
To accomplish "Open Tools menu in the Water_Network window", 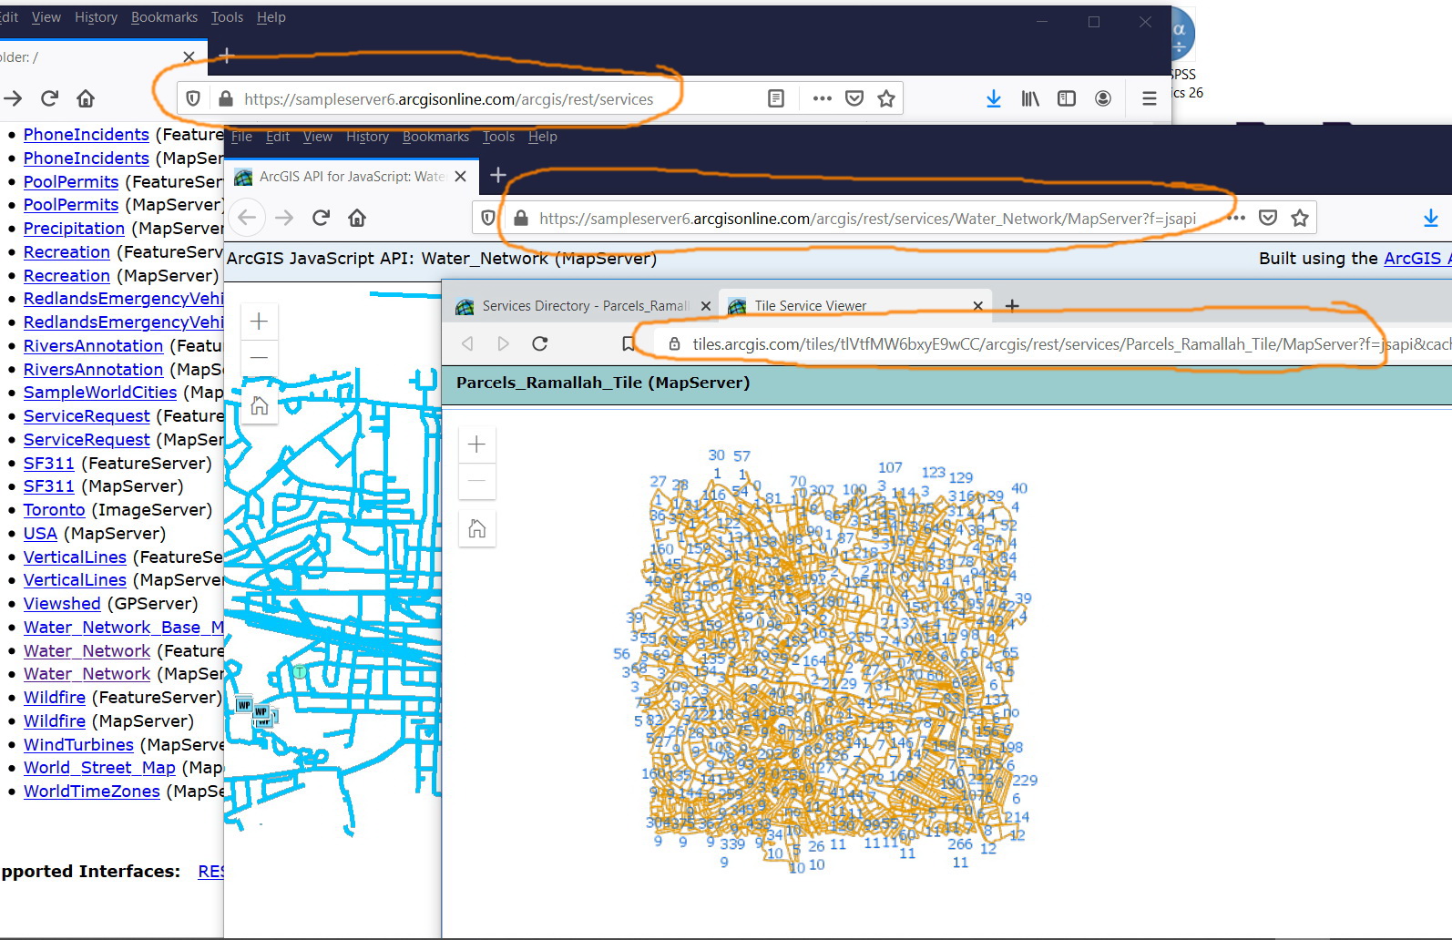I will coord(498,137).
